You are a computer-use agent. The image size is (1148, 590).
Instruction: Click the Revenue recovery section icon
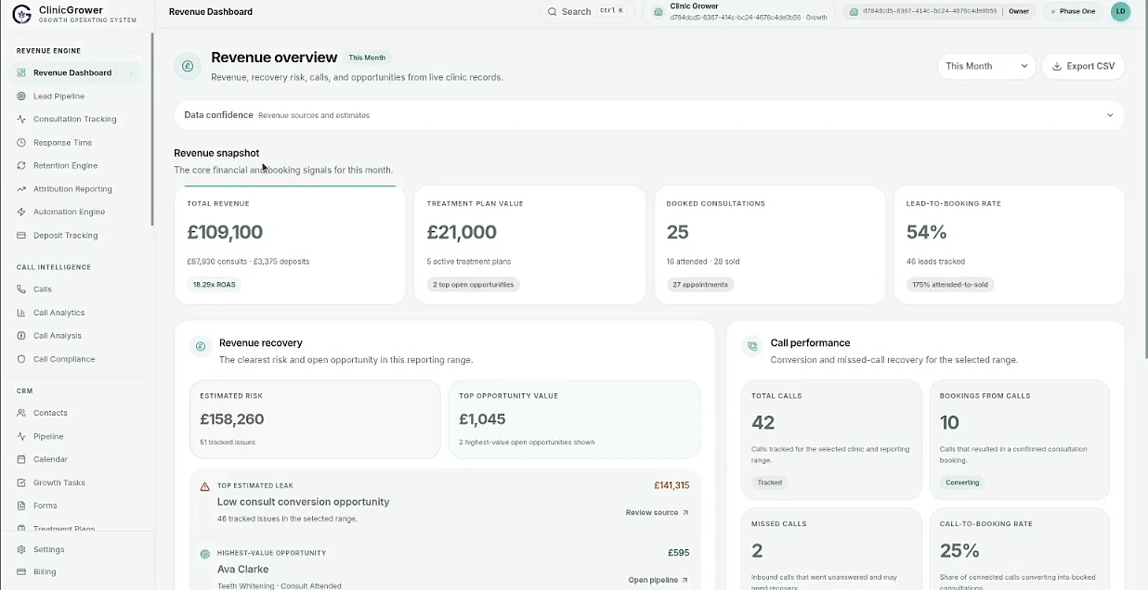[200, 346]
